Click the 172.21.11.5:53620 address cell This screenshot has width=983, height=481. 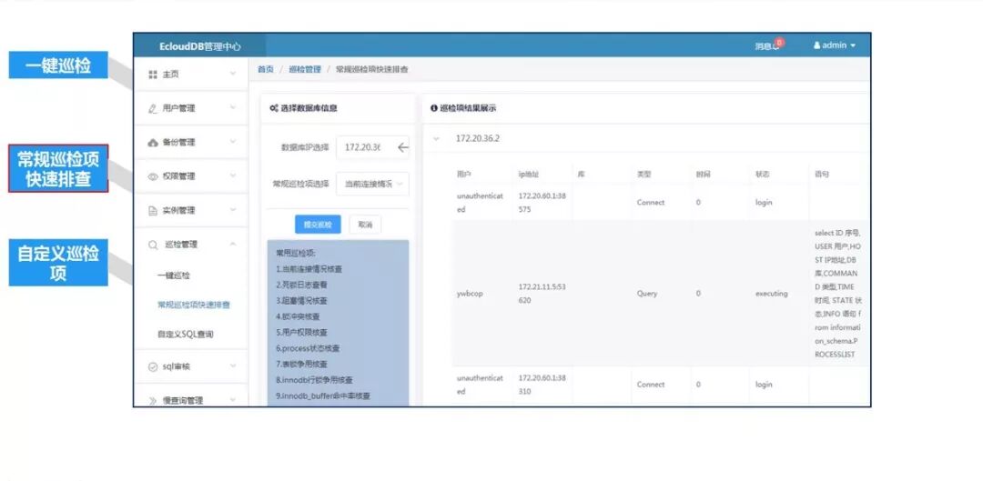pyautogui.click(x=542, y=293)
